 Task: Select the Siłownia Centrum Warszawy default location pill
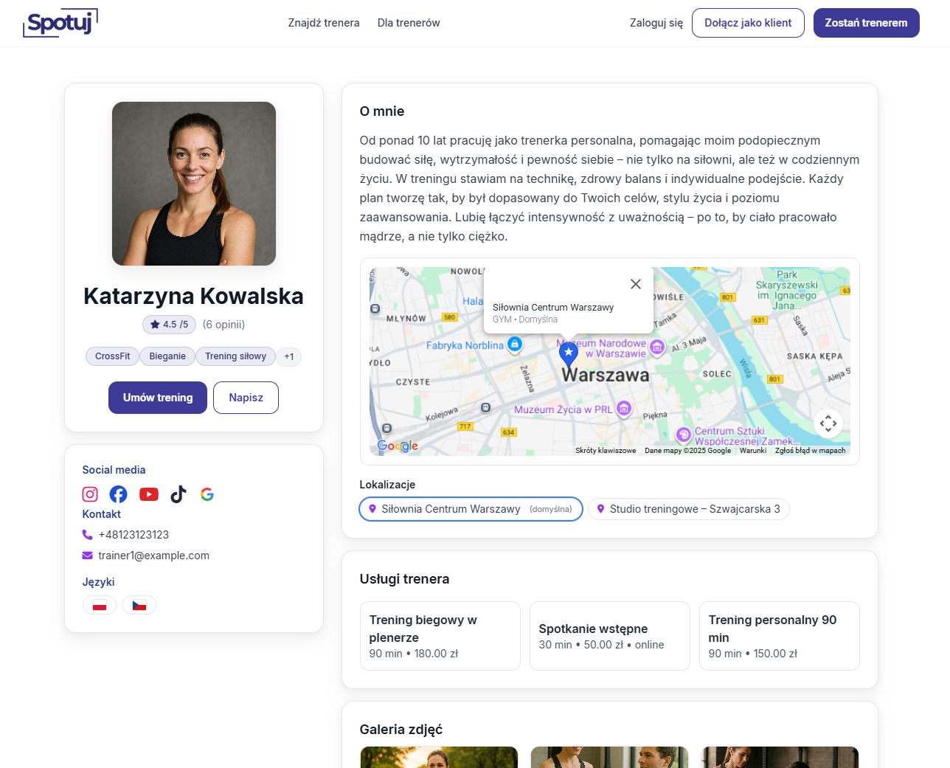coord(470,509)
